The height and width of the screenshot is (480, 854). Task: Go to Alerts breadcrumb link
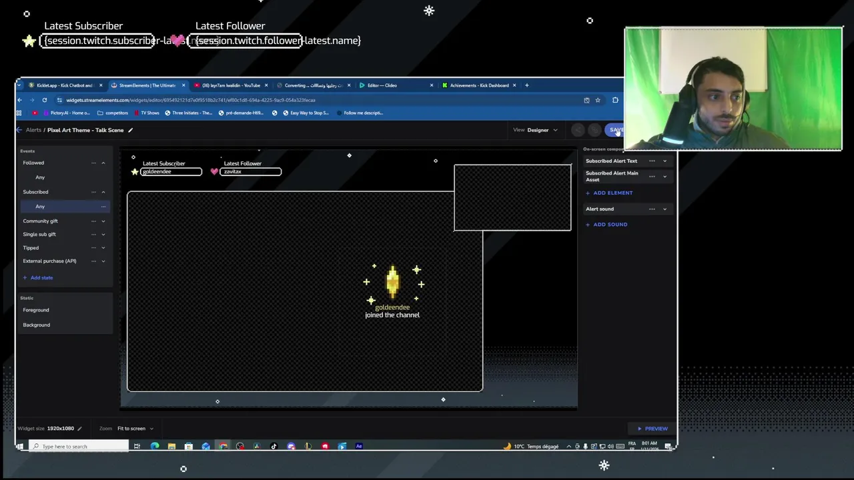pos(33,130)
